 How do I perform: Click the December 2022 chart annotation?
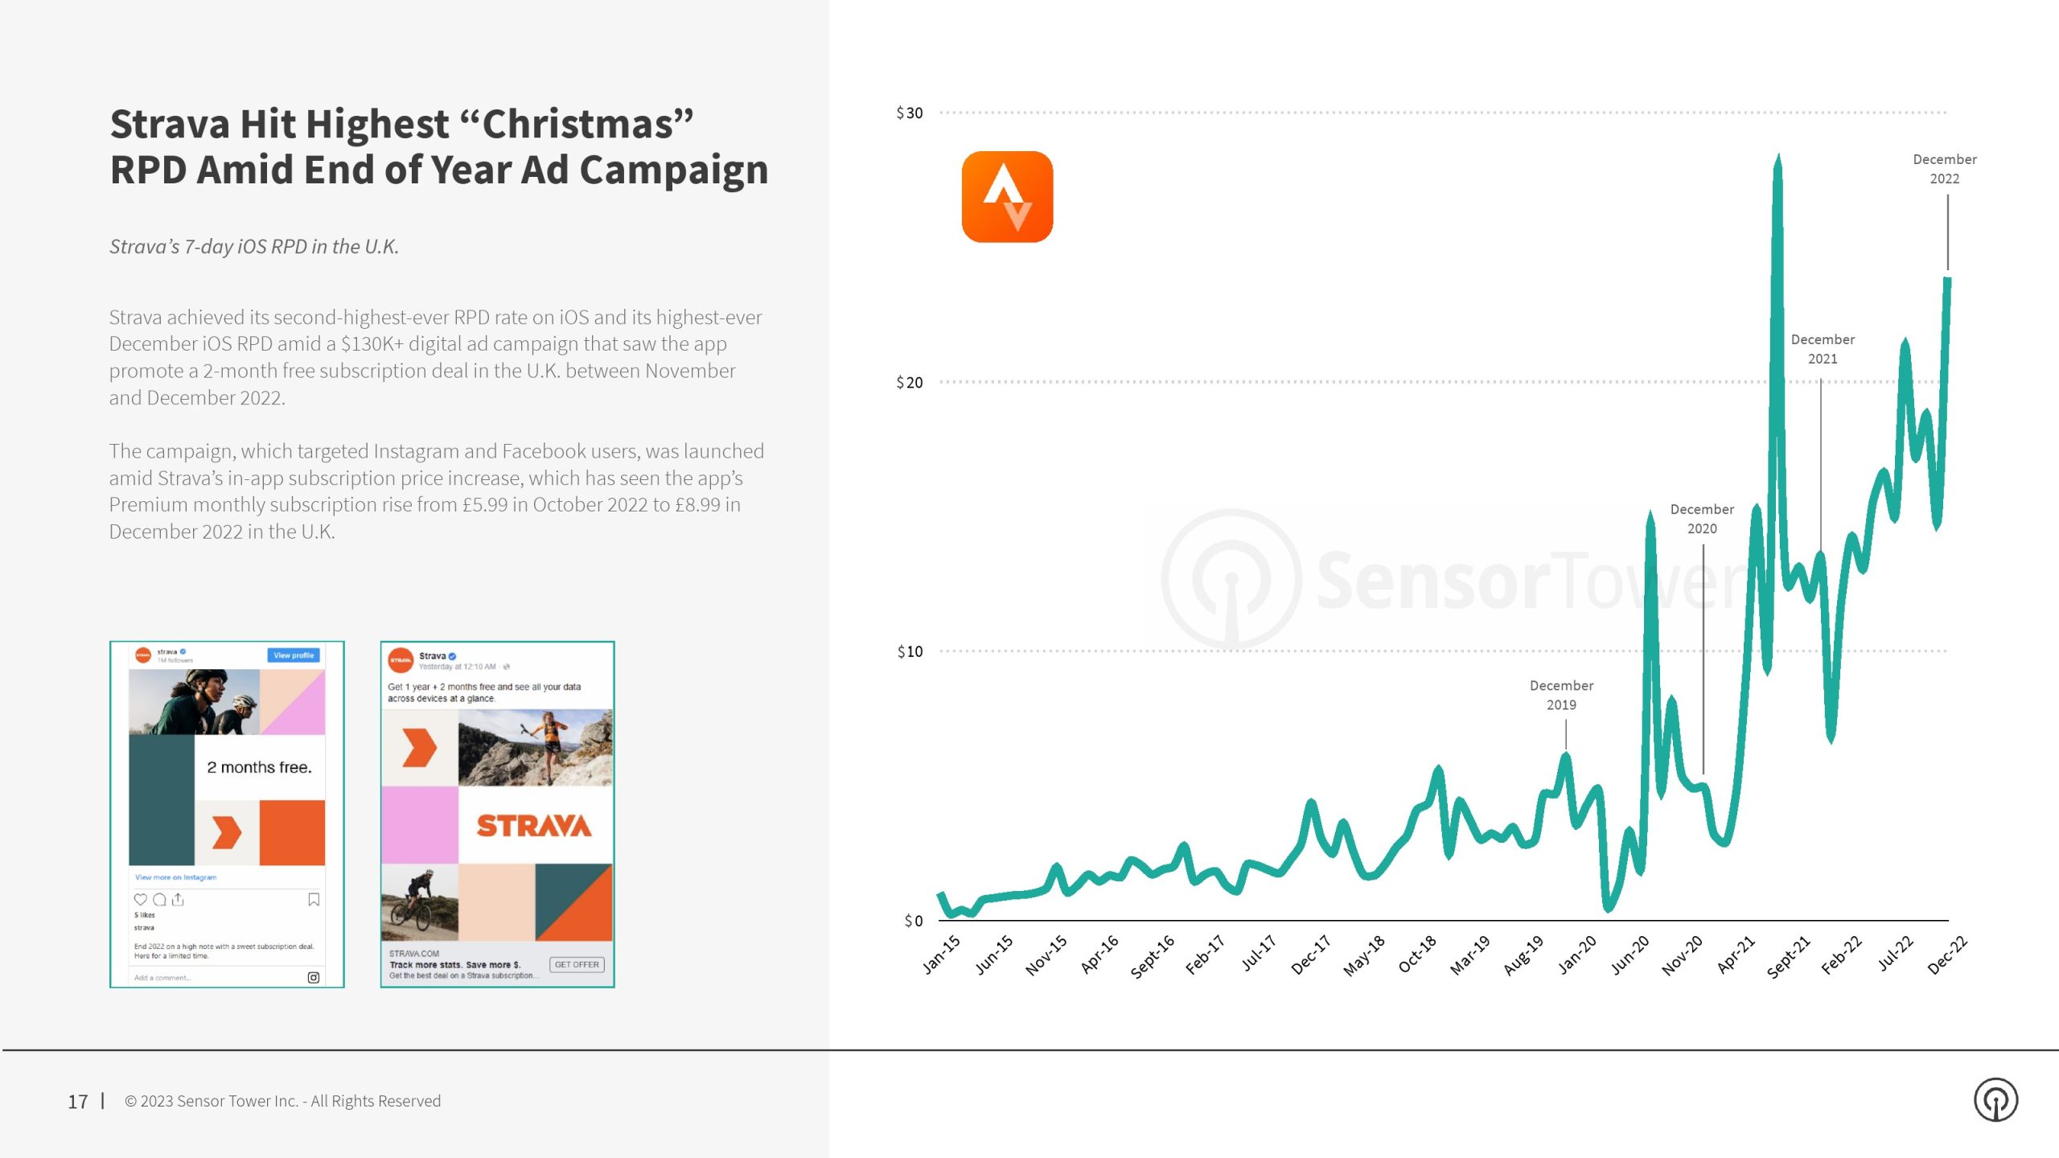pos(1944,169)
